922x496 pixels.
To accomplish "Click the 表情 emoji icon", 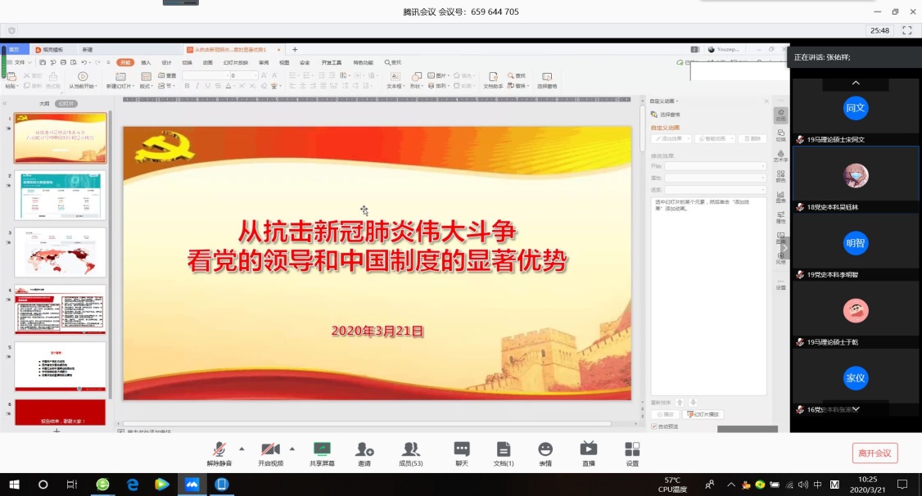I will click(545, 449).
